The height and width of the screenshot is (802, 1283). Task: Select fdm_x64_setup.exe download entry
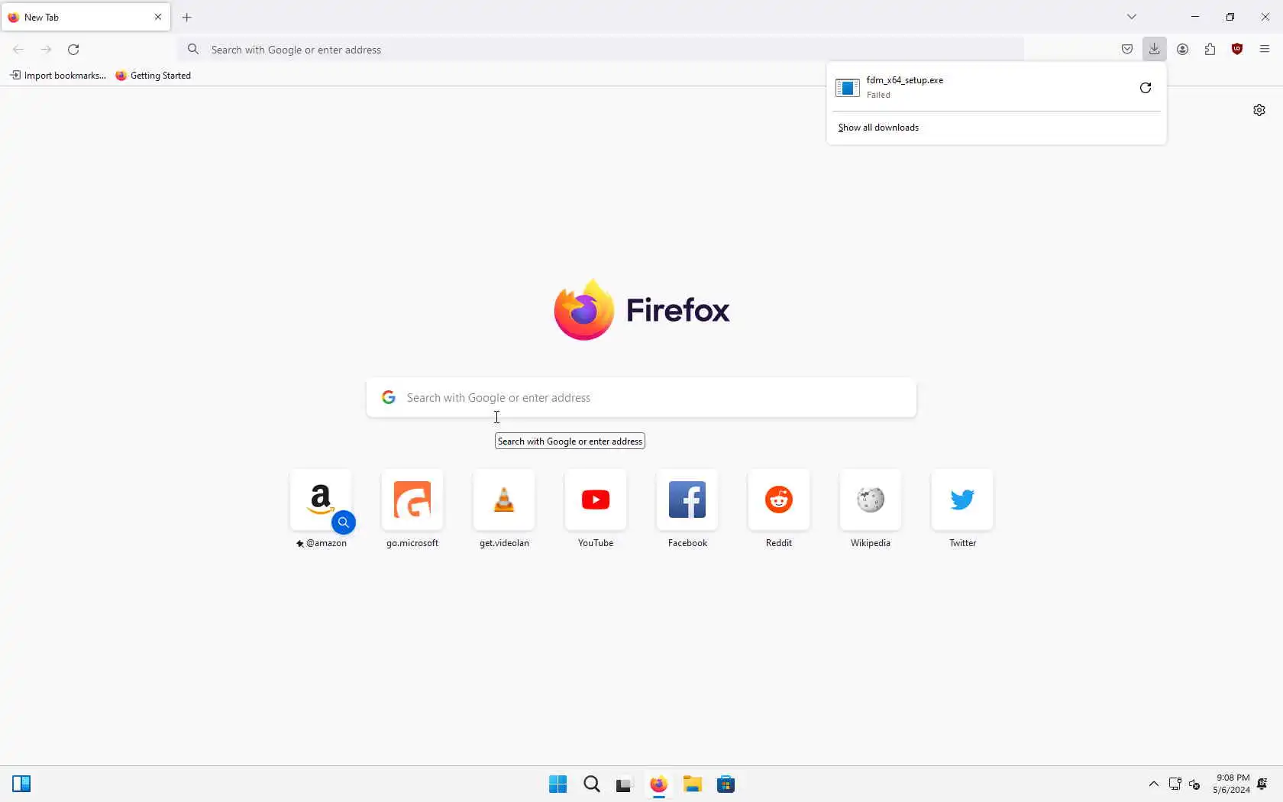tap(981, 88)
